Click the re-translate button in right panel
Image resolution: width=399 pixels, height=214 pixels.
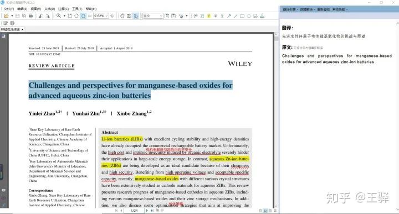tap(324, 9)
